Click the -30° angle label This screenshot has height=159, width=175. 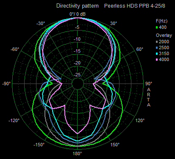(x=41, y=23)
